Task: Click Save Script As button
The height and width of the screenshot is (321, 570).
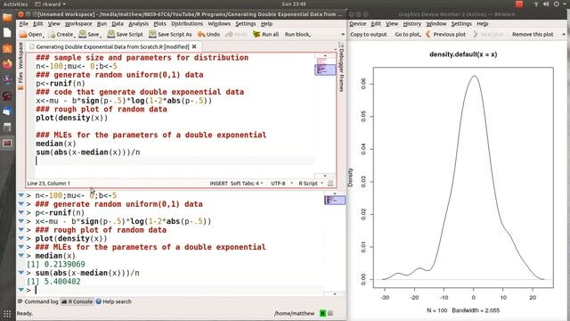Action: [x=170, y=34]
